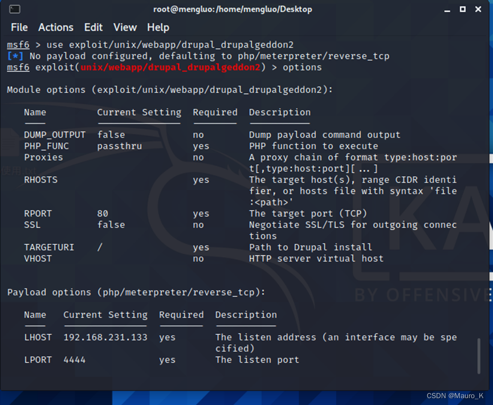The image size is (493, 405).
Task: Close the terminal window
Action: pyautogui.click(x=478, y=9)
